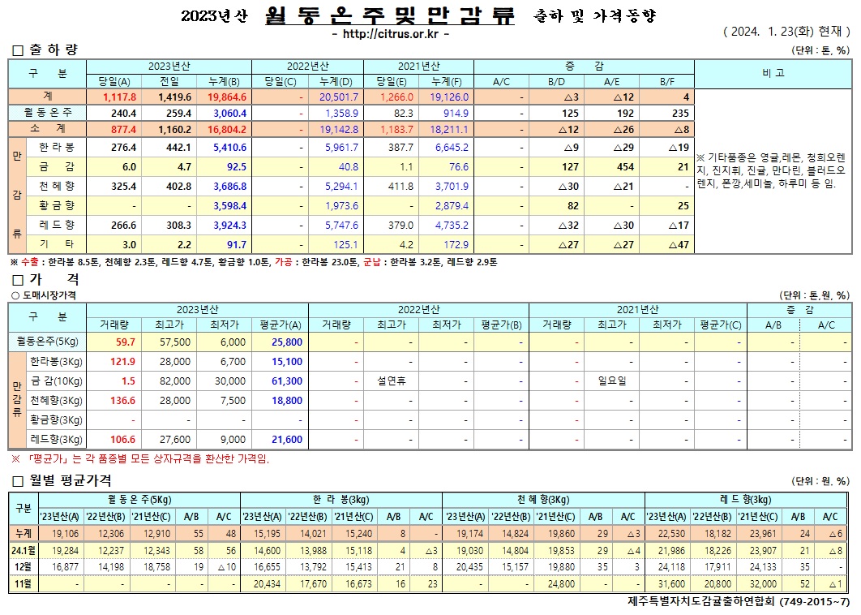Click the 19,864.6 cumulative total cell

(227, 97)
